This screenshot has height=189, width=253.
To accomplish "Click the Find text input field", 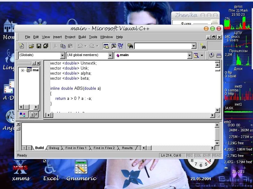I will point(163,46).
